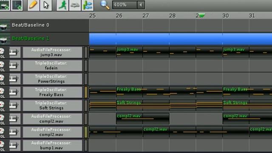The height and width of the screenshot is (153, 272).
Task: Click the green playhead position marker
Action: point(202,16)
